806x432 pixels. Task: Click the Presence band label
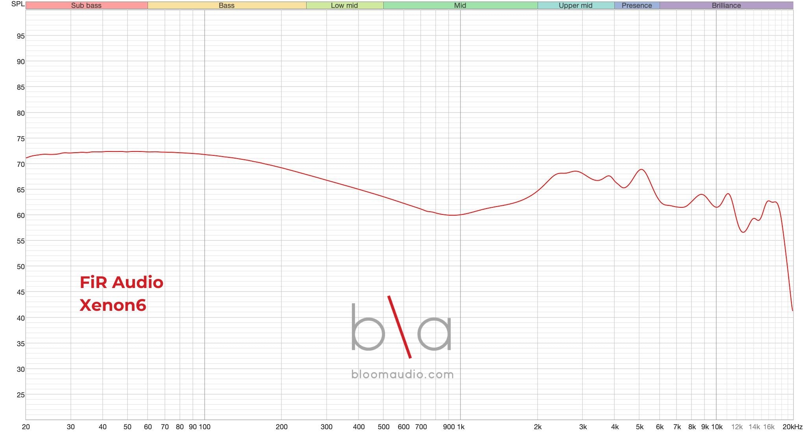[x=637, y=6]
